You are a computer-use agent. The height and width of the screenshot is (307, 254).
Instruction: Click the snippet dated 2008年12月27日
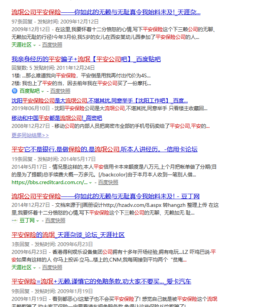tap(111, 126)
